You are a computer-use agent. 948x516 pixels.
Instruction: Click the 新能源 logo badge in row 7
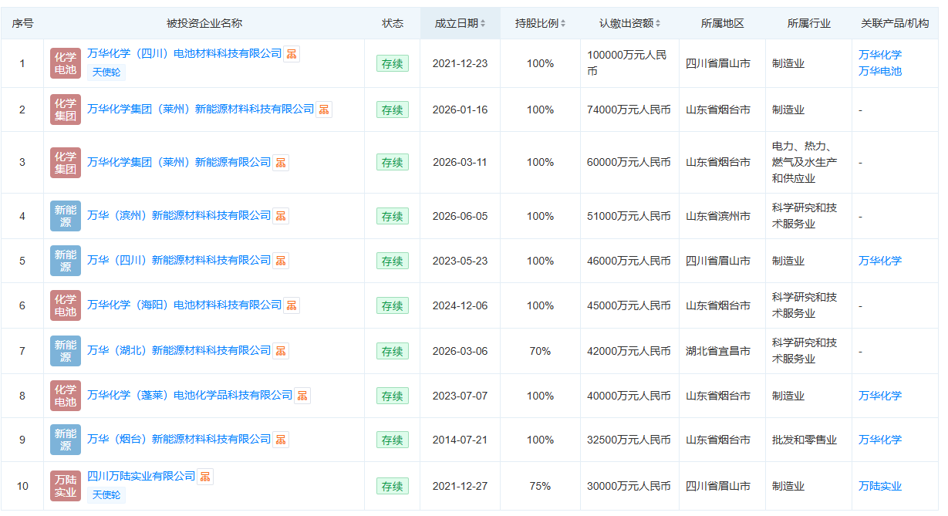[x=66, y=351]
